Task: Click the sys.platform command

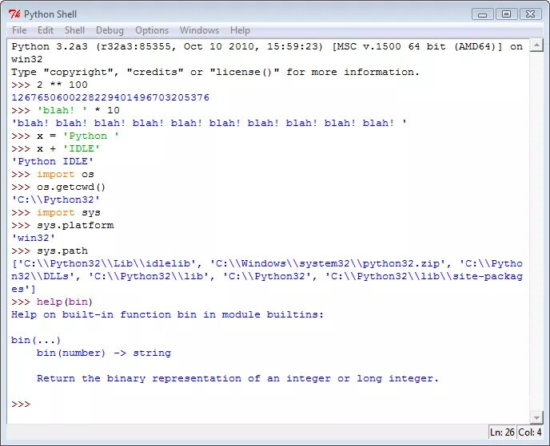Action: (x=62, y=225)
